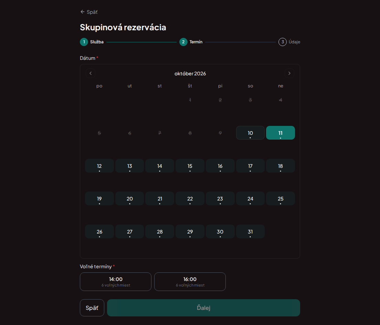Screen dimensions: 380x325
Task: Select day 14 in the calendar
Action: click(x=160, y=166)
